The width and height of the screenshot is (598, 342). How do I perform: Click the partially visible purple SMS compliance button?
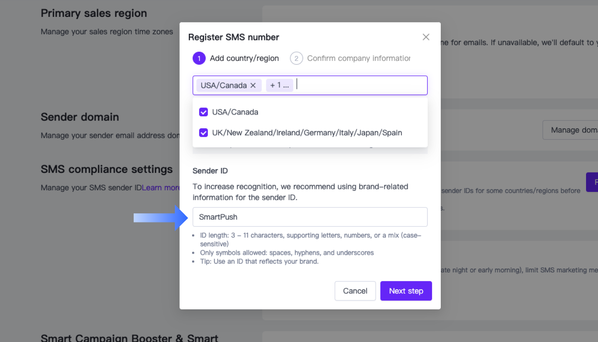[x=593, y=182]
